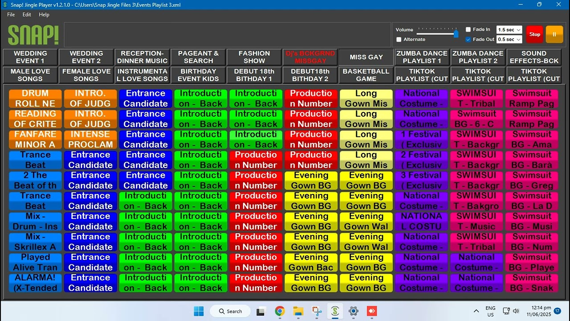Pause playback with the orange pause button

click(554, 34)
